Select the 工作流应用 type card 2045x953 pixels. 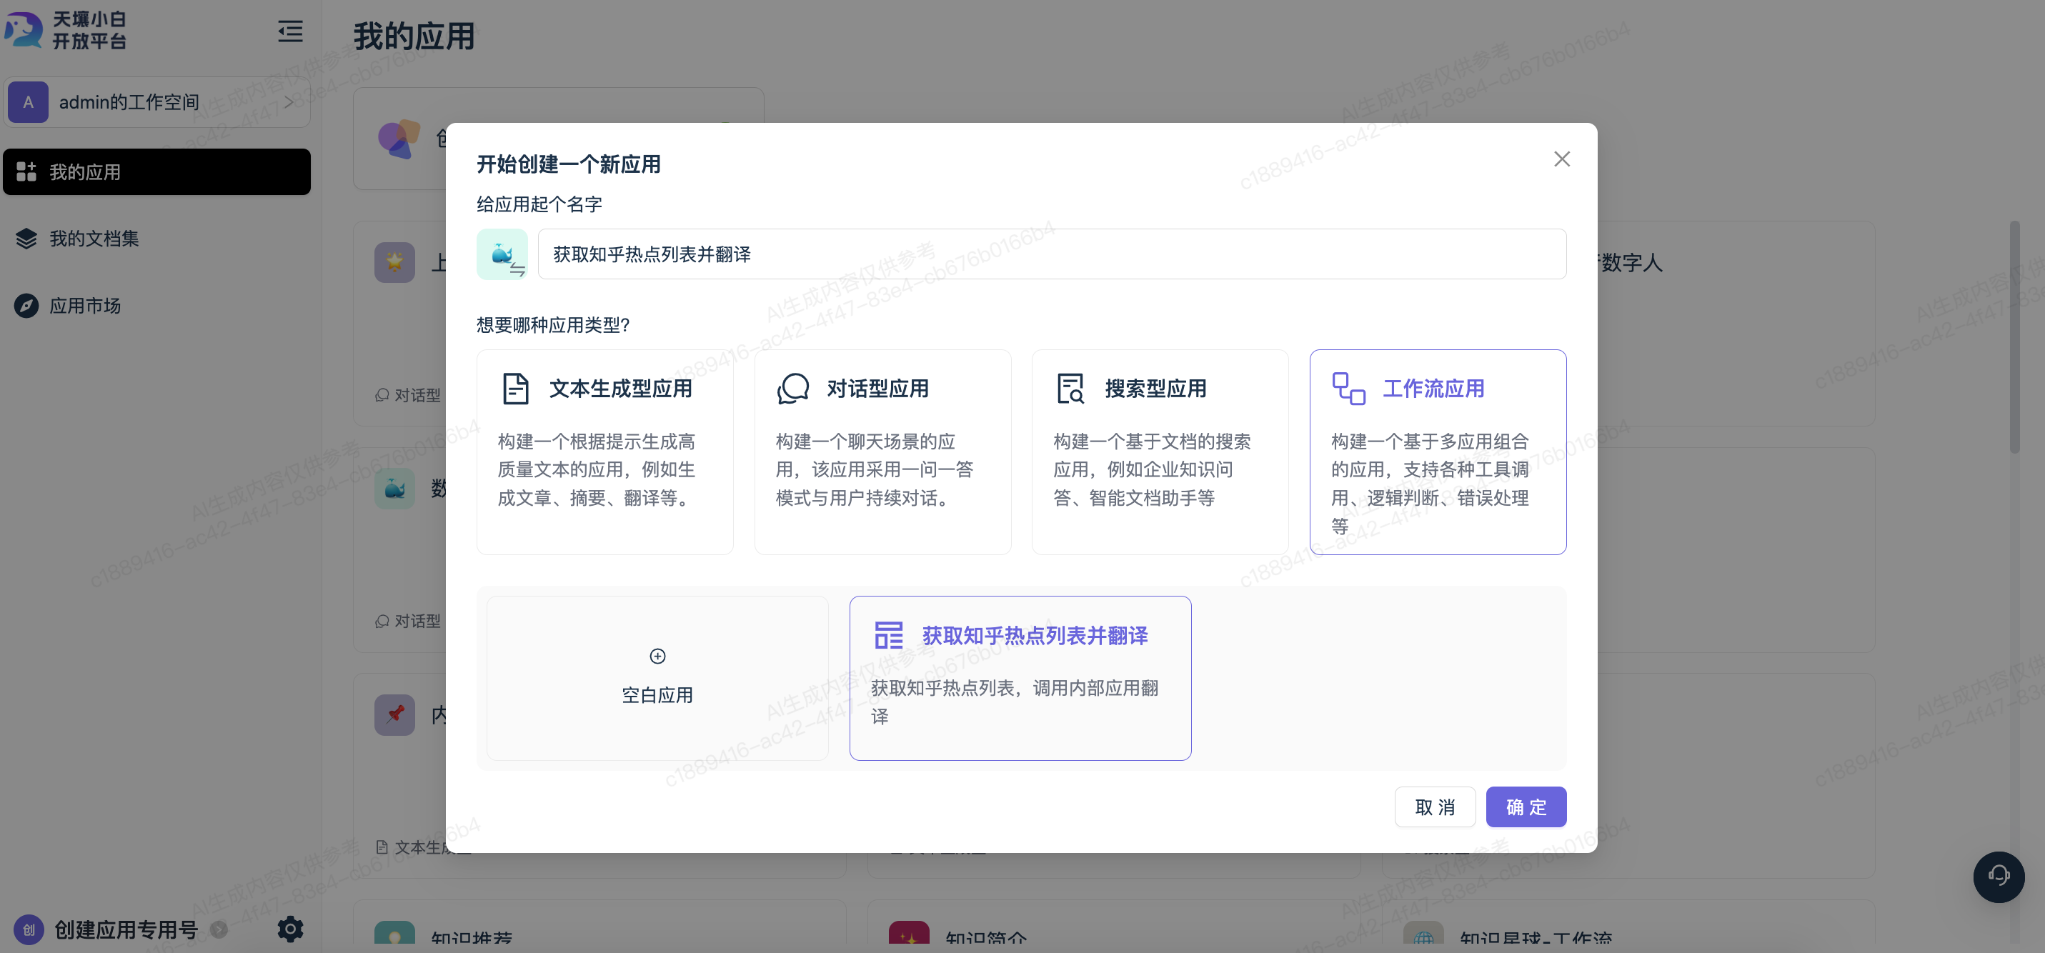[1438, 452]
